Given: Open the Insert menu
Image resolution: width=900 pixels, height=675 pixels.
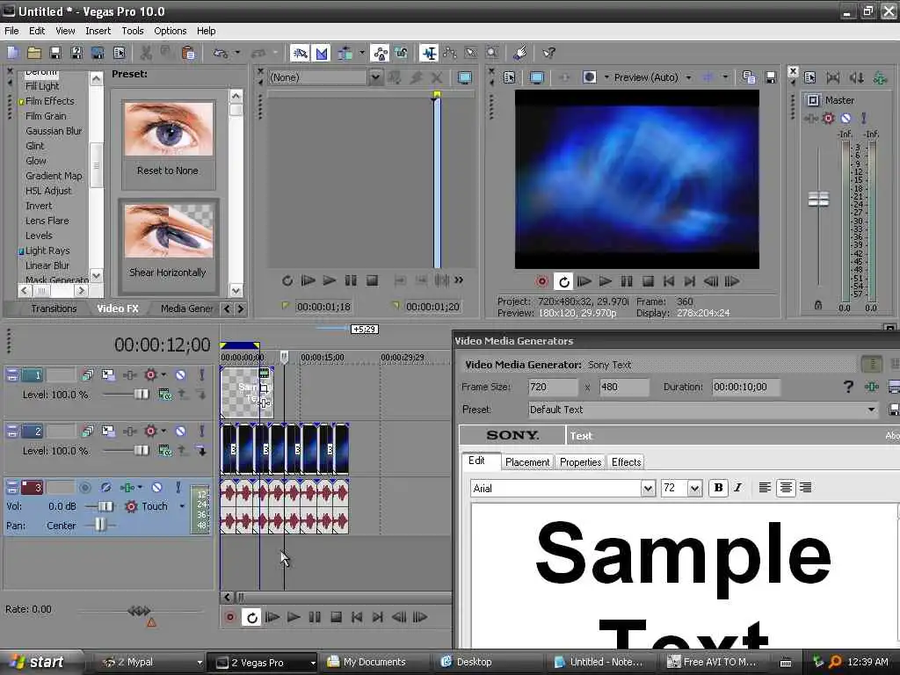Looking at the screenshot, I should (98, 31).
